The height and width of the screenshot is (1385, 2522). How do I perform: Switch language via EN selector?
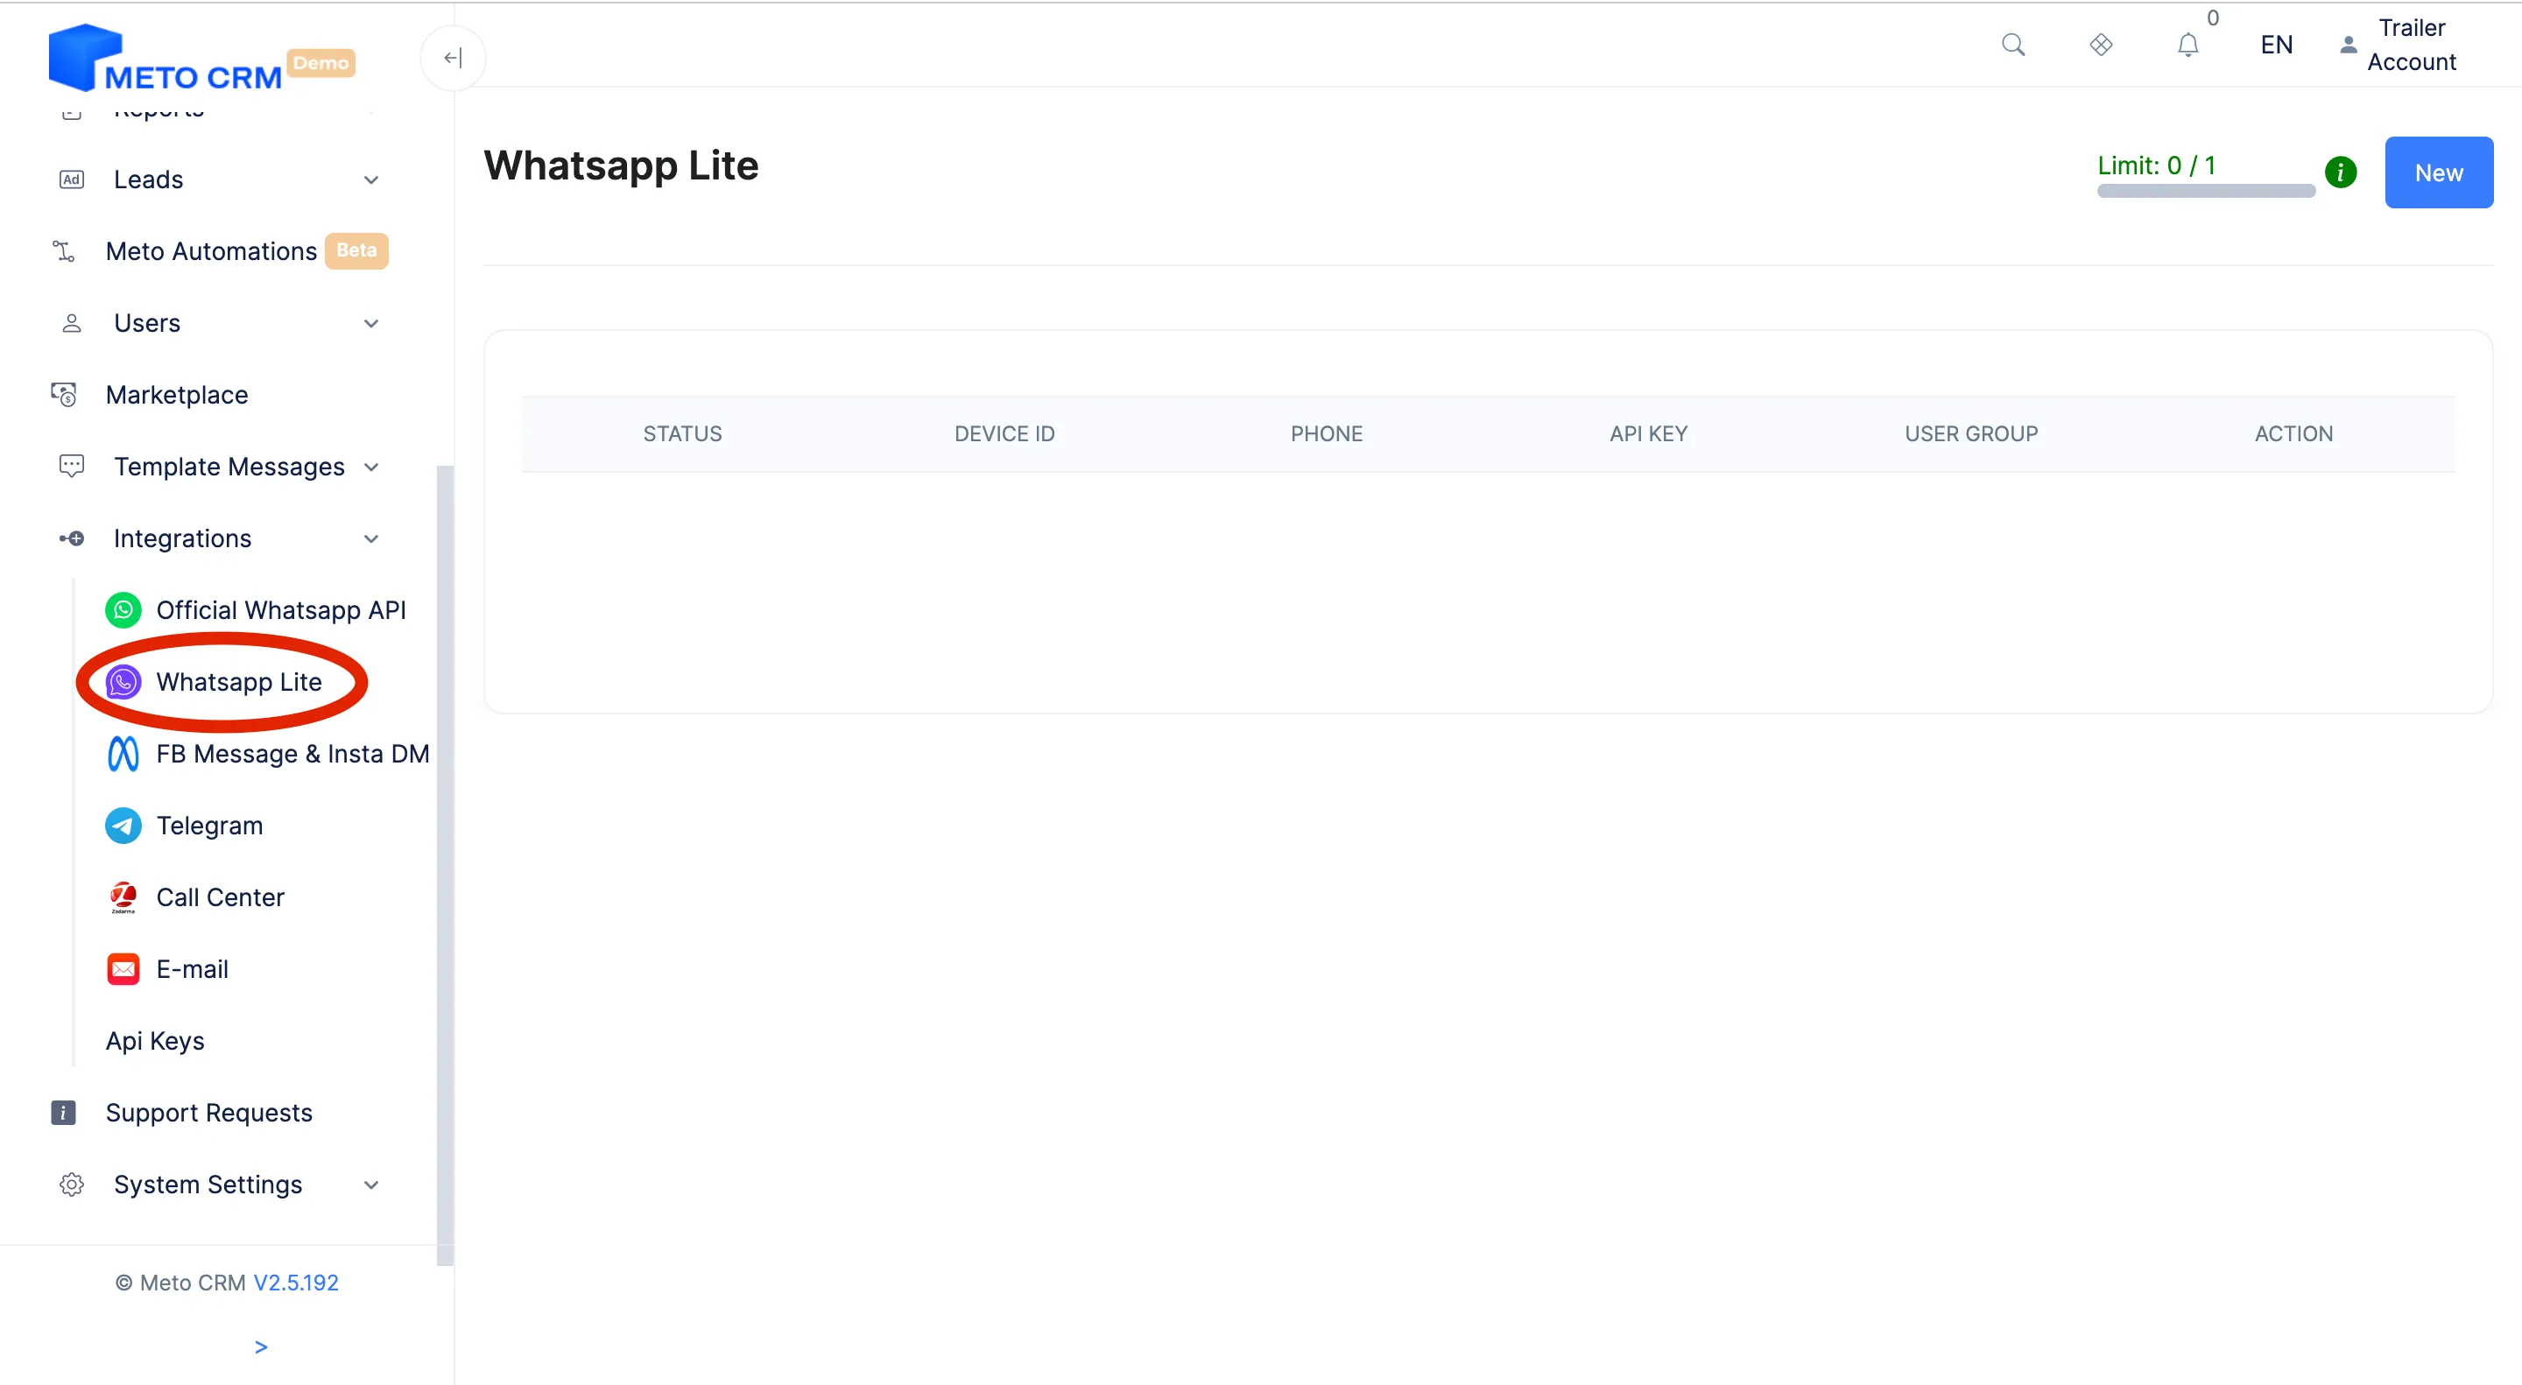tap(2276, 45)
